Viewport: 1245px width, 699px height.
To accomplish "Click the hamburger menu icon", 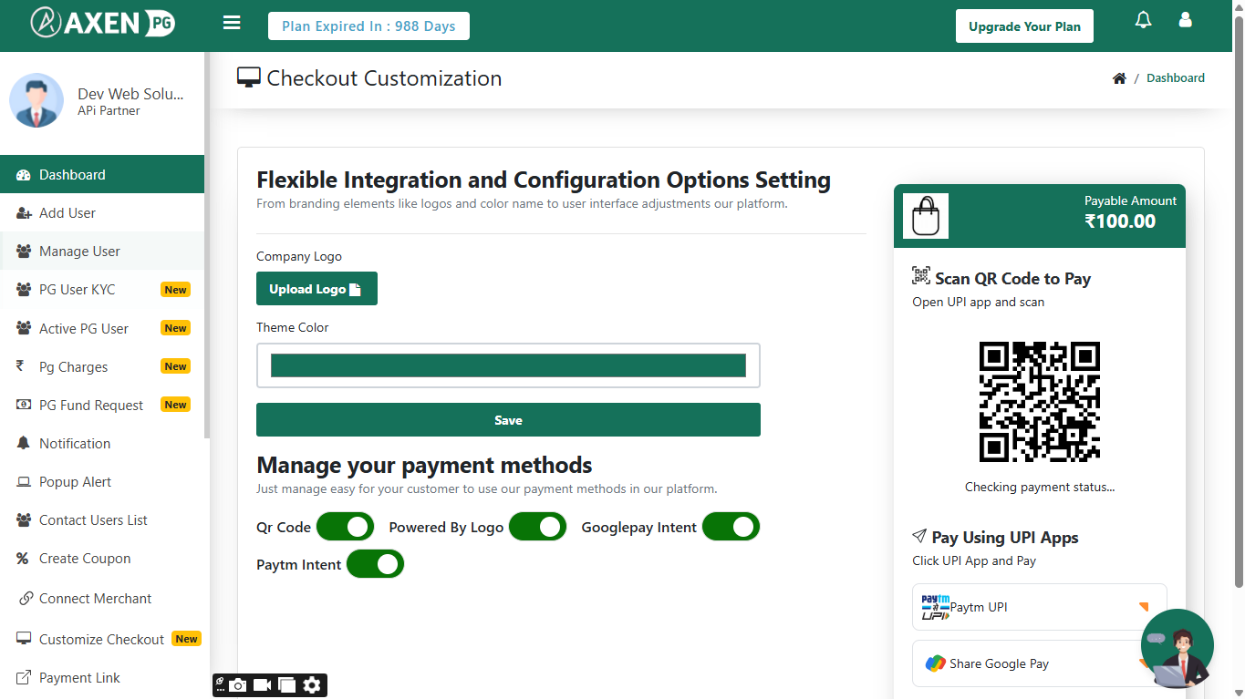I will (232, 23).
